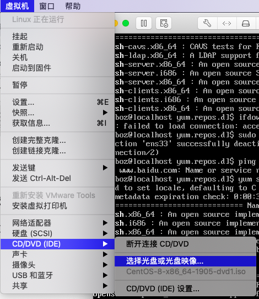The width and height of the screenshot is (259, 299).
Task: Click terminal line 'sh.i686 : An open source'
Action: [x=187, y=223]
